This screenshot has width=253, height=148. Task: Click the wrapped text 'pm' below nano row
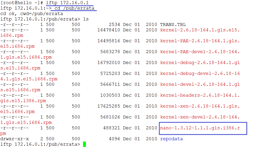[x=3, y=134]
